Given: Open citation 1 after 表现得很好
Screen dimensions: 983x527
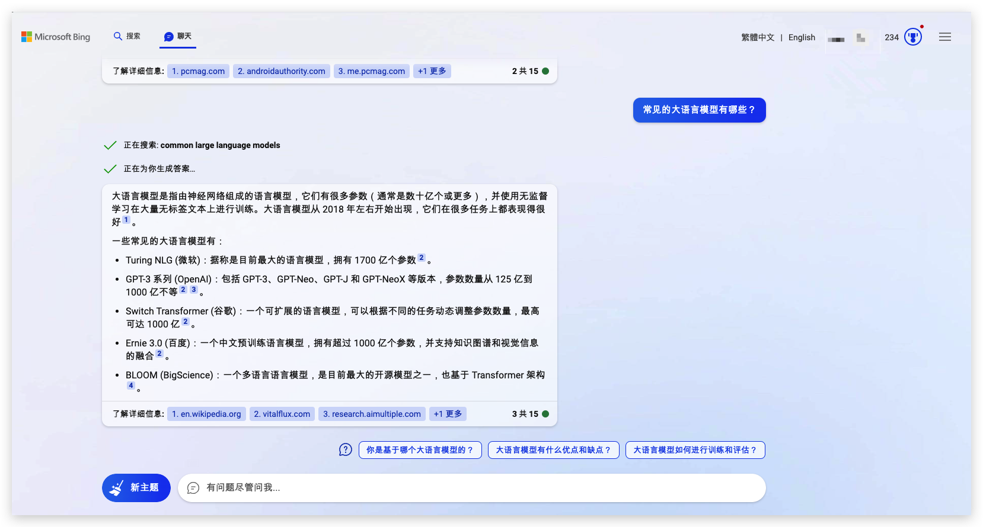Looking at the screenshot, I should (126, 220).
